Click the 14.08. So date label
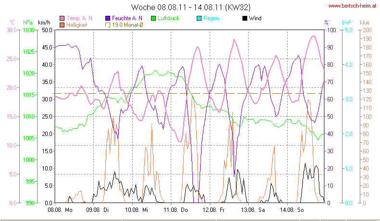The height and width of the screenshot is (221, 380). pos(292,210)
